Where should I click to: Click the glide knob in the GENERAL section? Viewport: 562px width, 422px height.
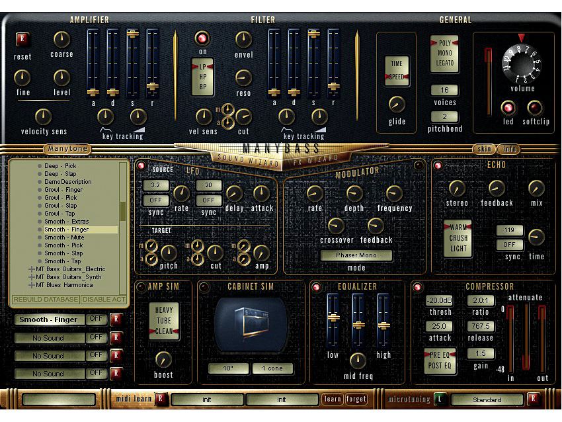397,105
